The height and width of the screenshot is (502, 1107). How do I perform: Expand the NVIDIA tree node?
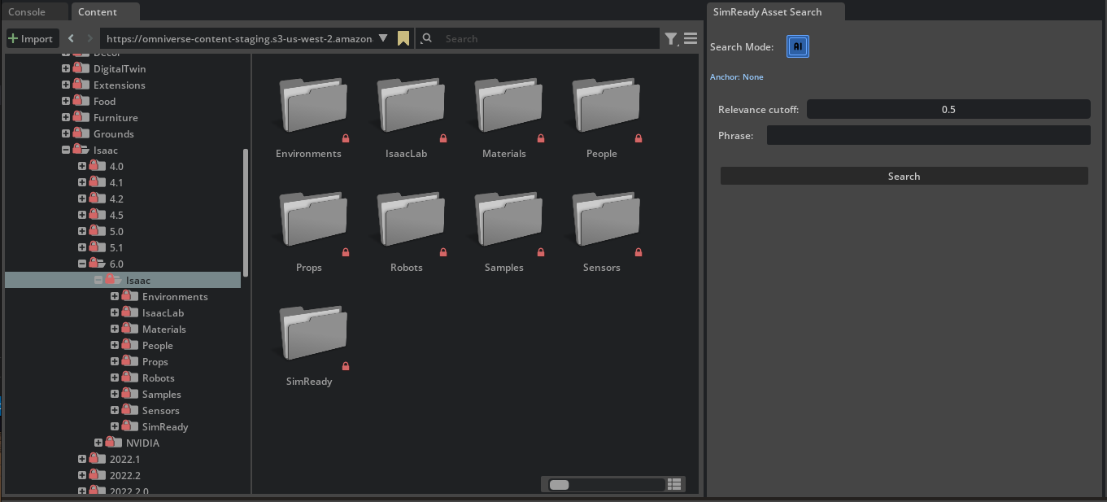coord(98,443)
